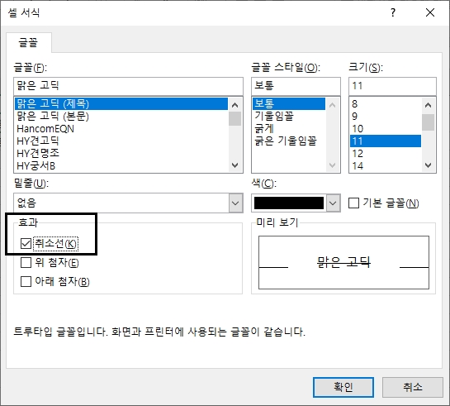
Task: Pick HY궁서B from font list
Action: pos(121,165)
